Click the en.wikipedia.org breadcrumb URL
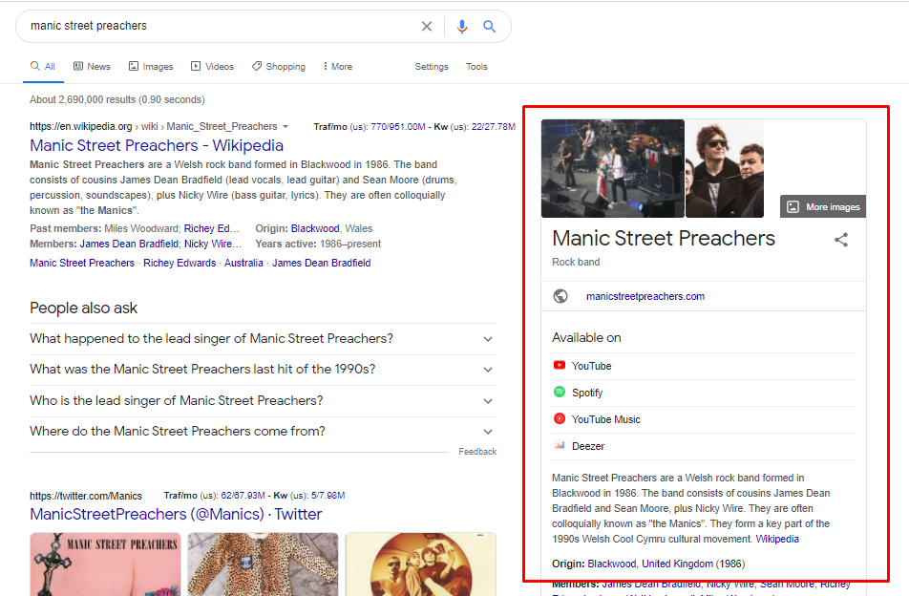 click(x=154, y=126)
